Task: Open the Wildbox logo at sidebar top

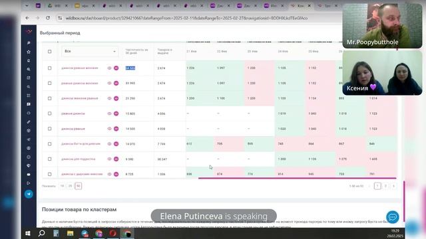Action: (x=29, y=32)
